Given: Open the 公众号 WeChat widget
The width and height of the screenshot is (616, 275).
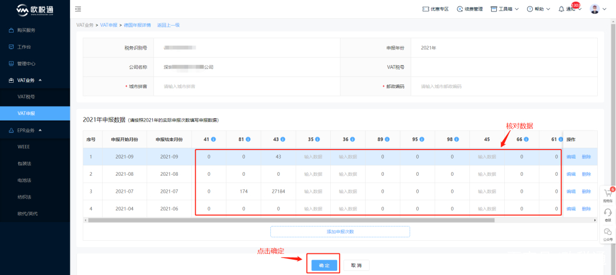Looking at the screenshot, I should [608, 234].
